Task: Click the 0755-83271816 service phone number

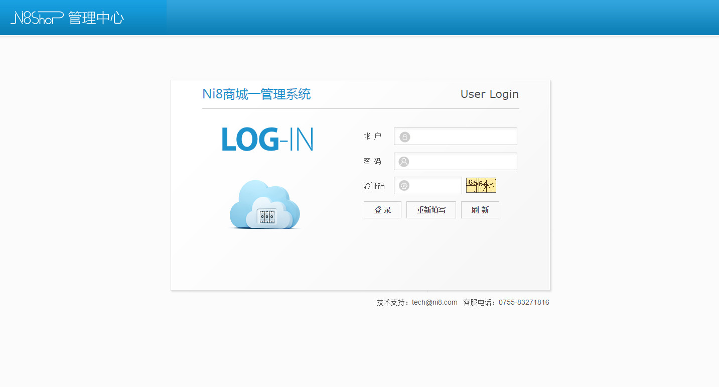Action: pyautogui.click(x=524, y=302)
